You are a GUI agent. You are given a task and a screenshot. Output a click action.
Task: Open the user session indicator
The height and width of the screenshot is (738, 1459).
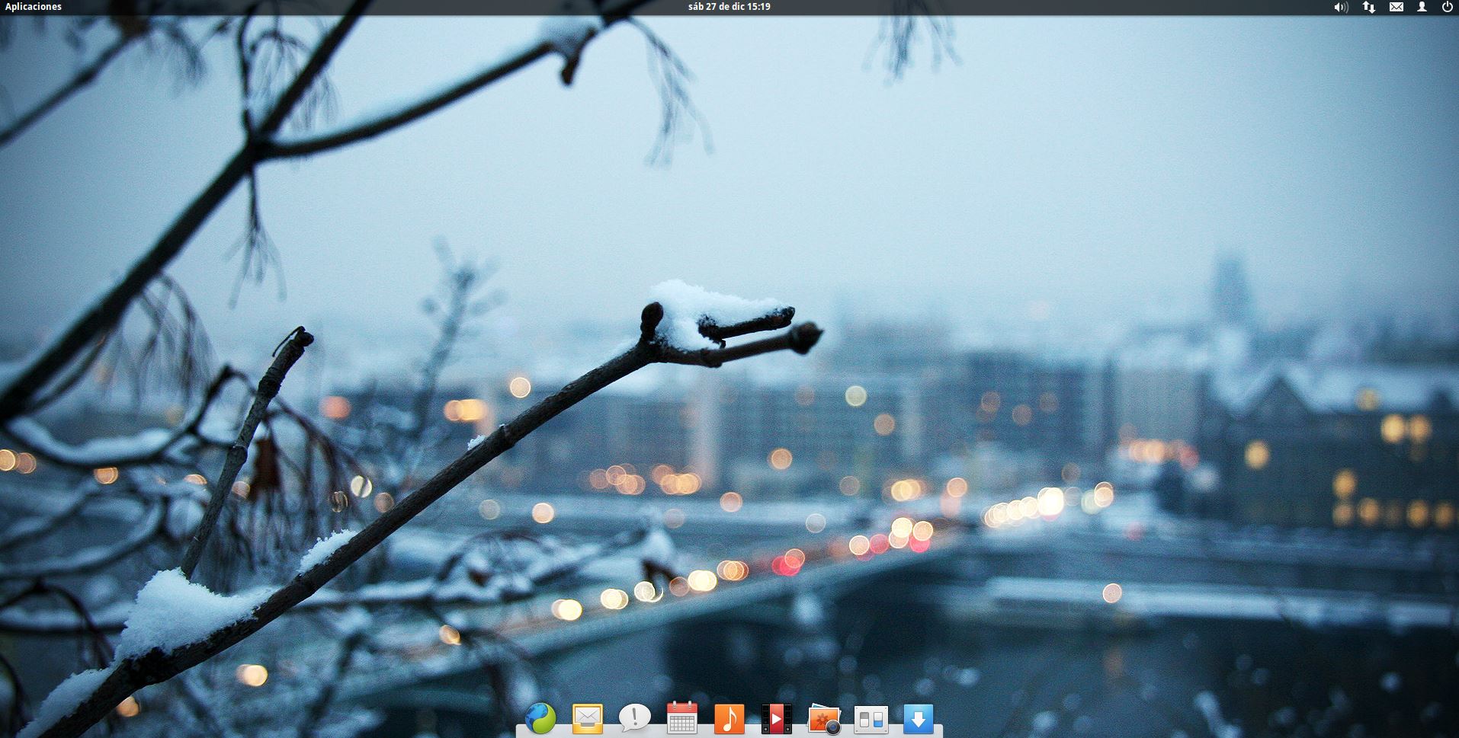[1422, 7]
